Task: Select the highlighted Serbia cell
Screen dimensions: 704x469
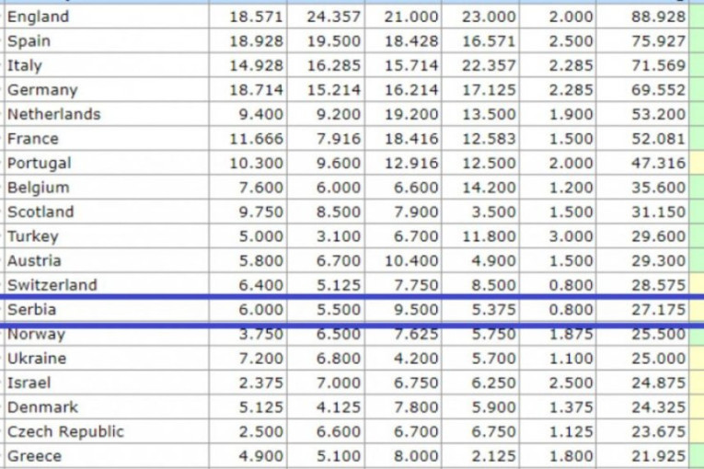Action: click(x=32, y=310)
